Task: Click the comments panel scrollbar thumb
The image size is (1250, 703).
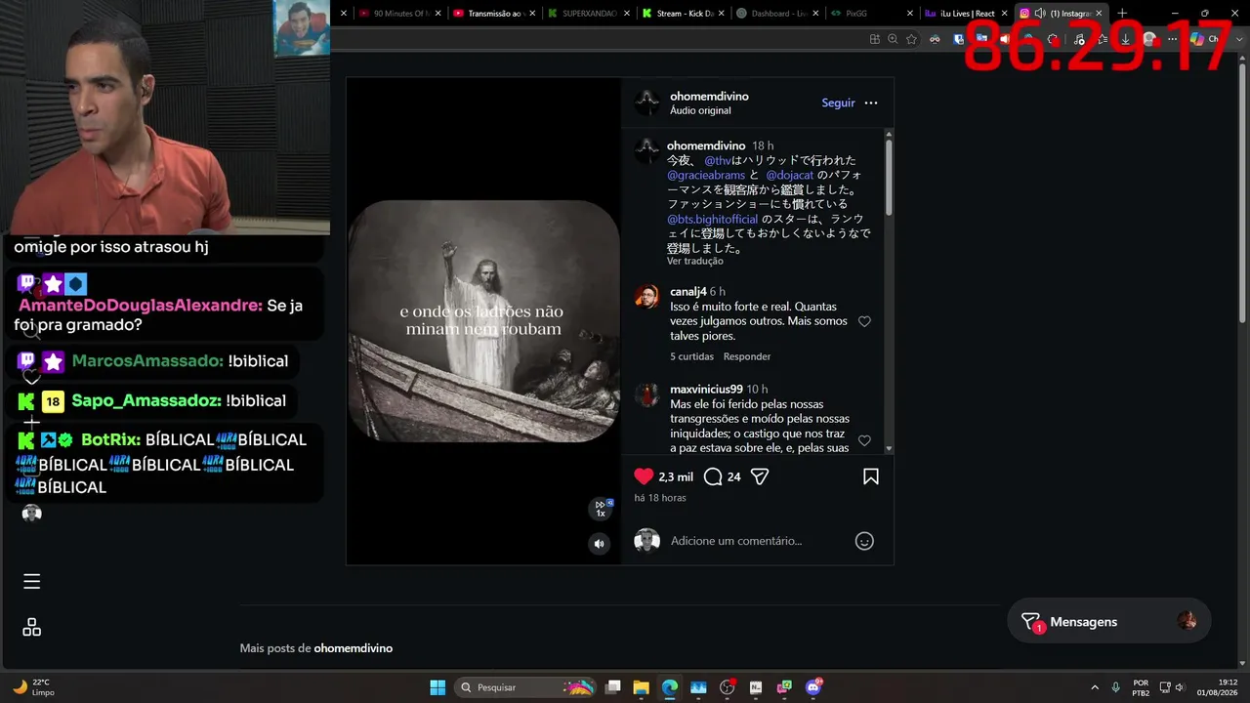Action: [889, 178]
